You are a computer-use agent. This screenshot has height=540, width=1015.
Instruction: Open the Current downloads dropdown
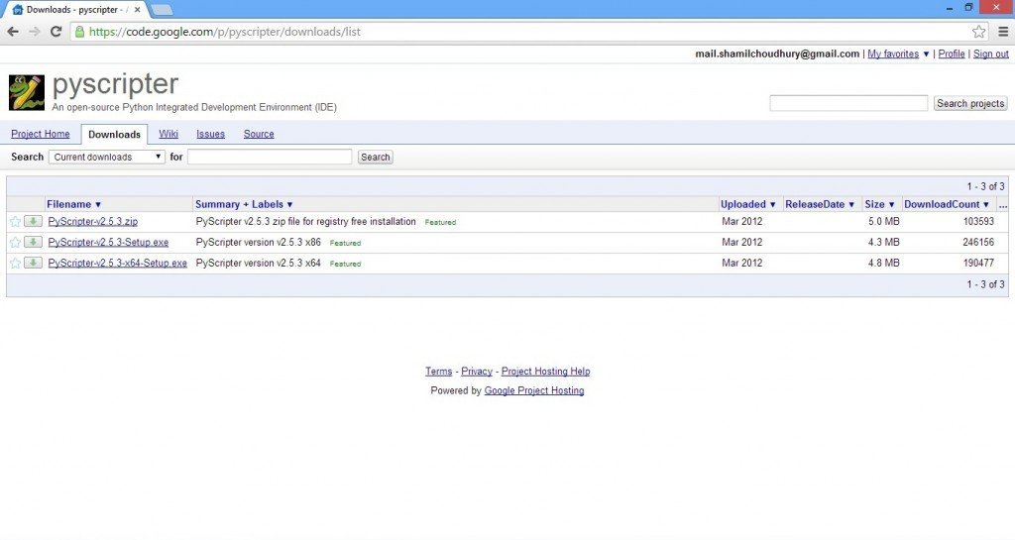[107, 158]
